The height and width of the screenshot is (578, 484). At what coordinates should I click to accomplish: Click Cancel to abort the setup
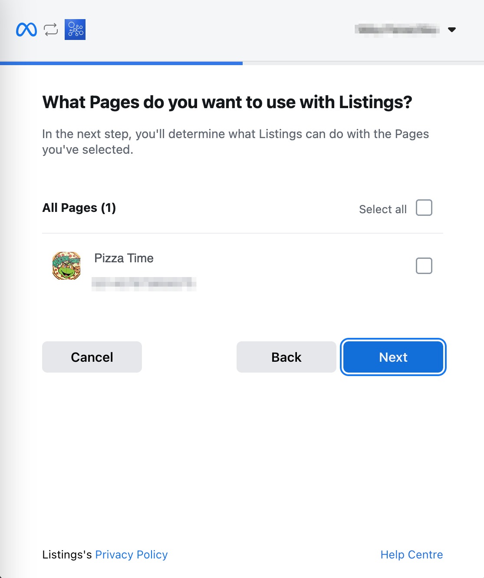(92, 357)
